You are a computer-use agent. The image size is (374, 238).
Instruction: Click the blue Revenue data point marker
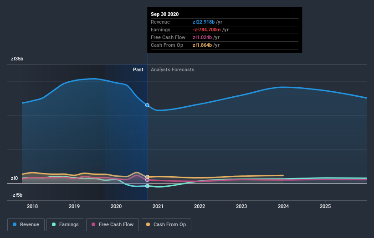(x=147, y=105)
